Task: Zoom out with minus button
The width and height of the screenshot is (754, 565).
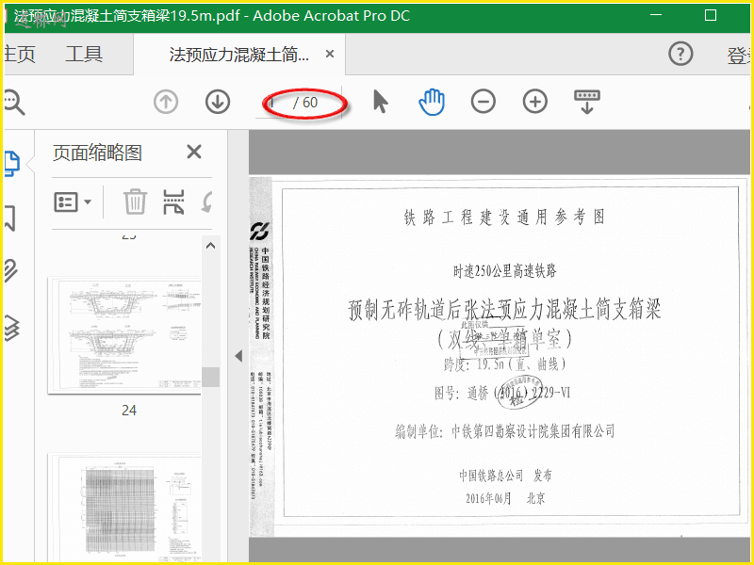Action: click(484, 102)
